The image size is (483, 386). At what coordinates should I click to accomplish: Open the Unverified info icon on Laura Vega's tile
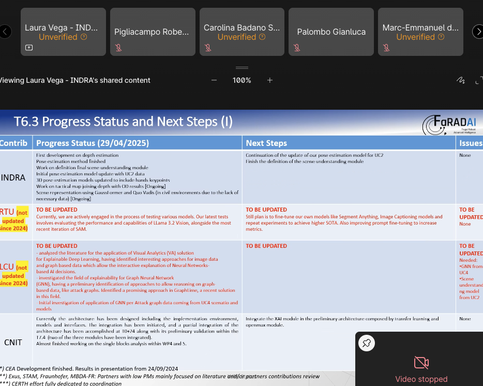pos(84,37)
